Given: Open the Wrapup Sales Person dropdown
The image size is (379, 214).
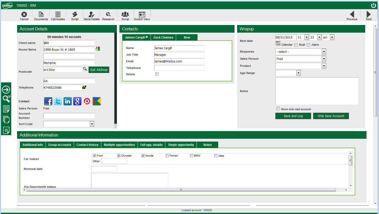Looking at the screenshot, I should pos(301,59).
